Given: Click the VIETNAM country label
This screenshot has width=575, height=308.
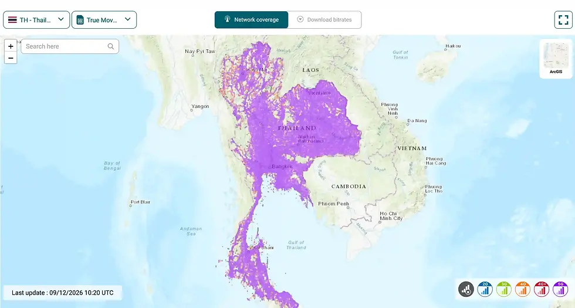Looking at the screenshot, I should [x=412, y=148].
